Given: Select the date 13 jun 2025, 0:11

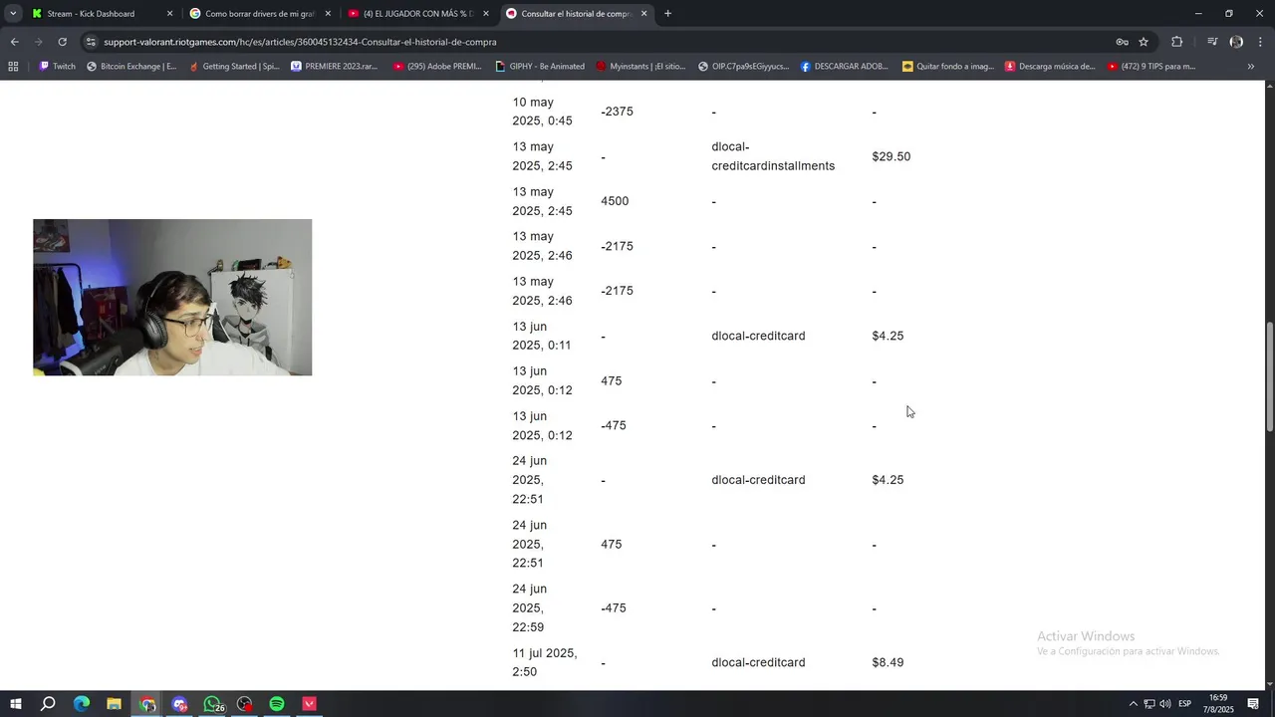Looking at the screenshot, I should tap(542, 336).
